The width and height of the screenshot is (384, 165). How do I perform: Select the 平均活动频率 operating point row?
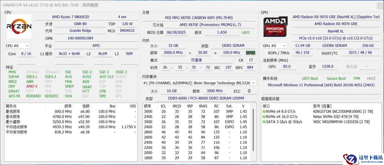71,127
